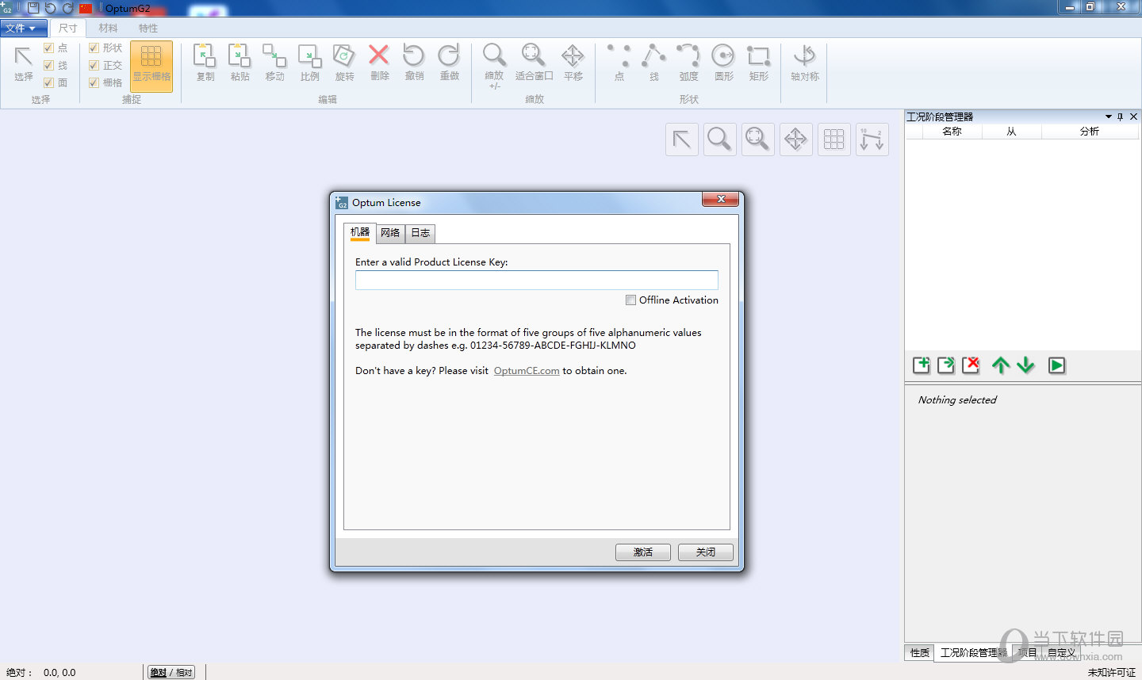The height and width of the screenshot is (680, 1142).
Task: Select the 圆形 circle shape tool
Action: coord(723,63)
